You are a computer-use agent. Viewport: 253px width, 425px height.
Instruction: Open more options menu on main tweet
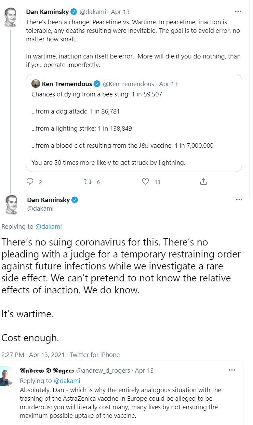(239, 200)
